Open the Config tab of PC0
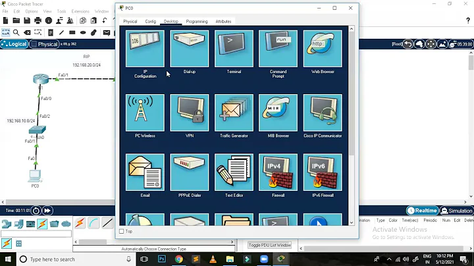474x266 pixels. [x=151, y=22]
